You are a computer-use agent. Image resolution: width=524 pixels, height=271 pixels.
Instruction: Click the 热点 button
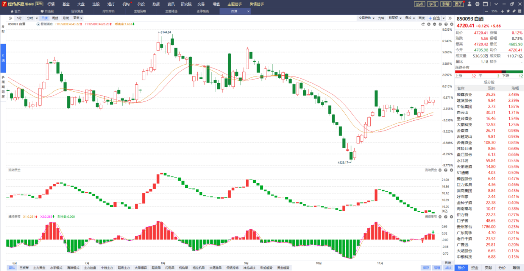pyautogui.click(x=419, y=4)
